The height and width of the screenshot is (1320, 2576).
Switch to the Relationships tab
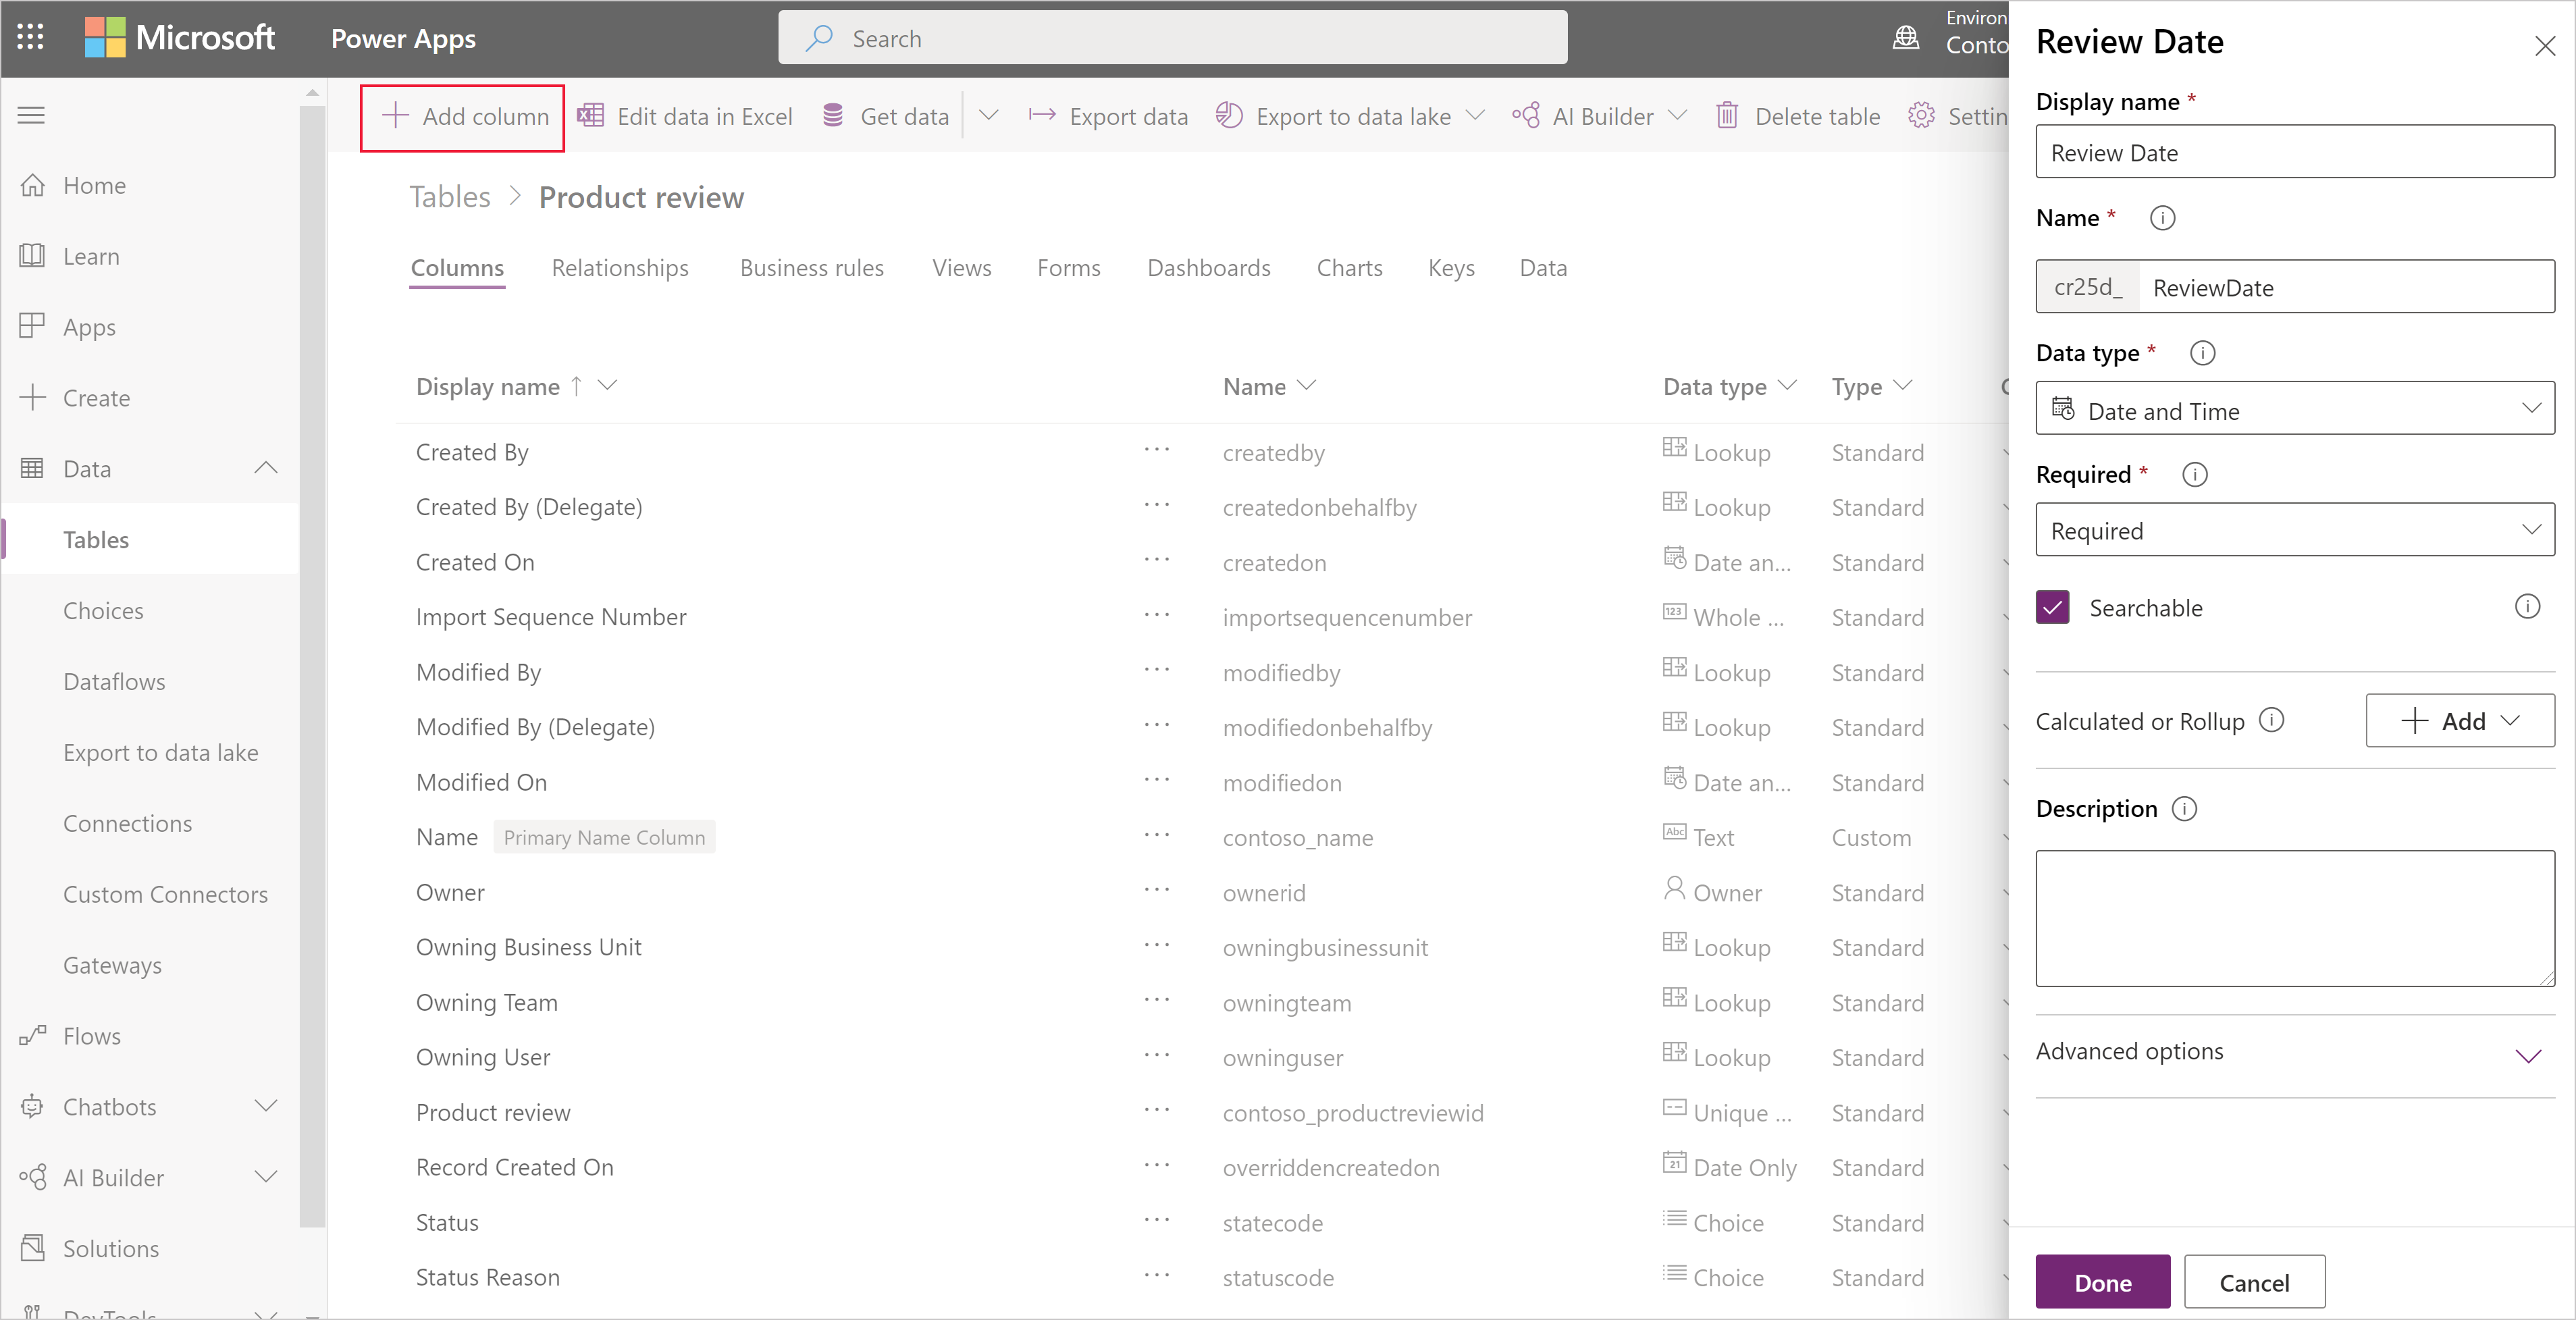pyautogui.click(x=620, y=266)
